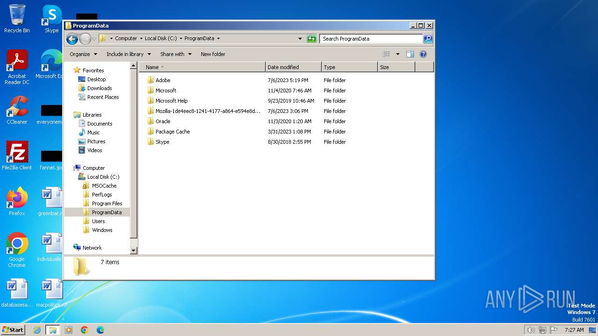Select Local Disk (C:) in navigation tree
Viewport: 598px width, 336px height.
(x=103, y=177)
